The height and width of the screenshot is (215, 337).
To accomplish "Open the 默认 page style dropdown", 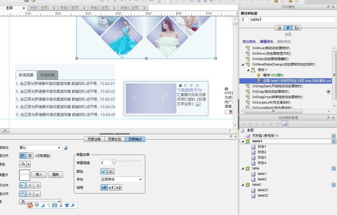I will 59,148.
